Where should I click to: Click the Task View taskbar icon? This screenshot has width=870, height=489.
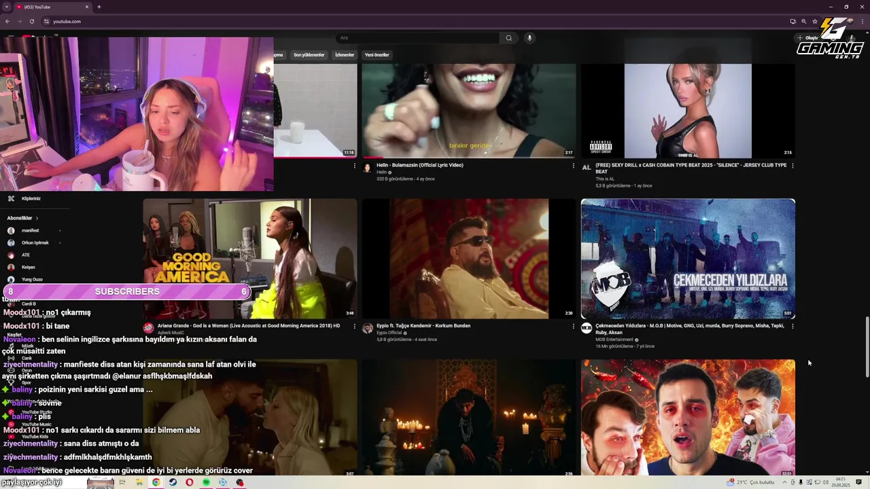(122, 482)
